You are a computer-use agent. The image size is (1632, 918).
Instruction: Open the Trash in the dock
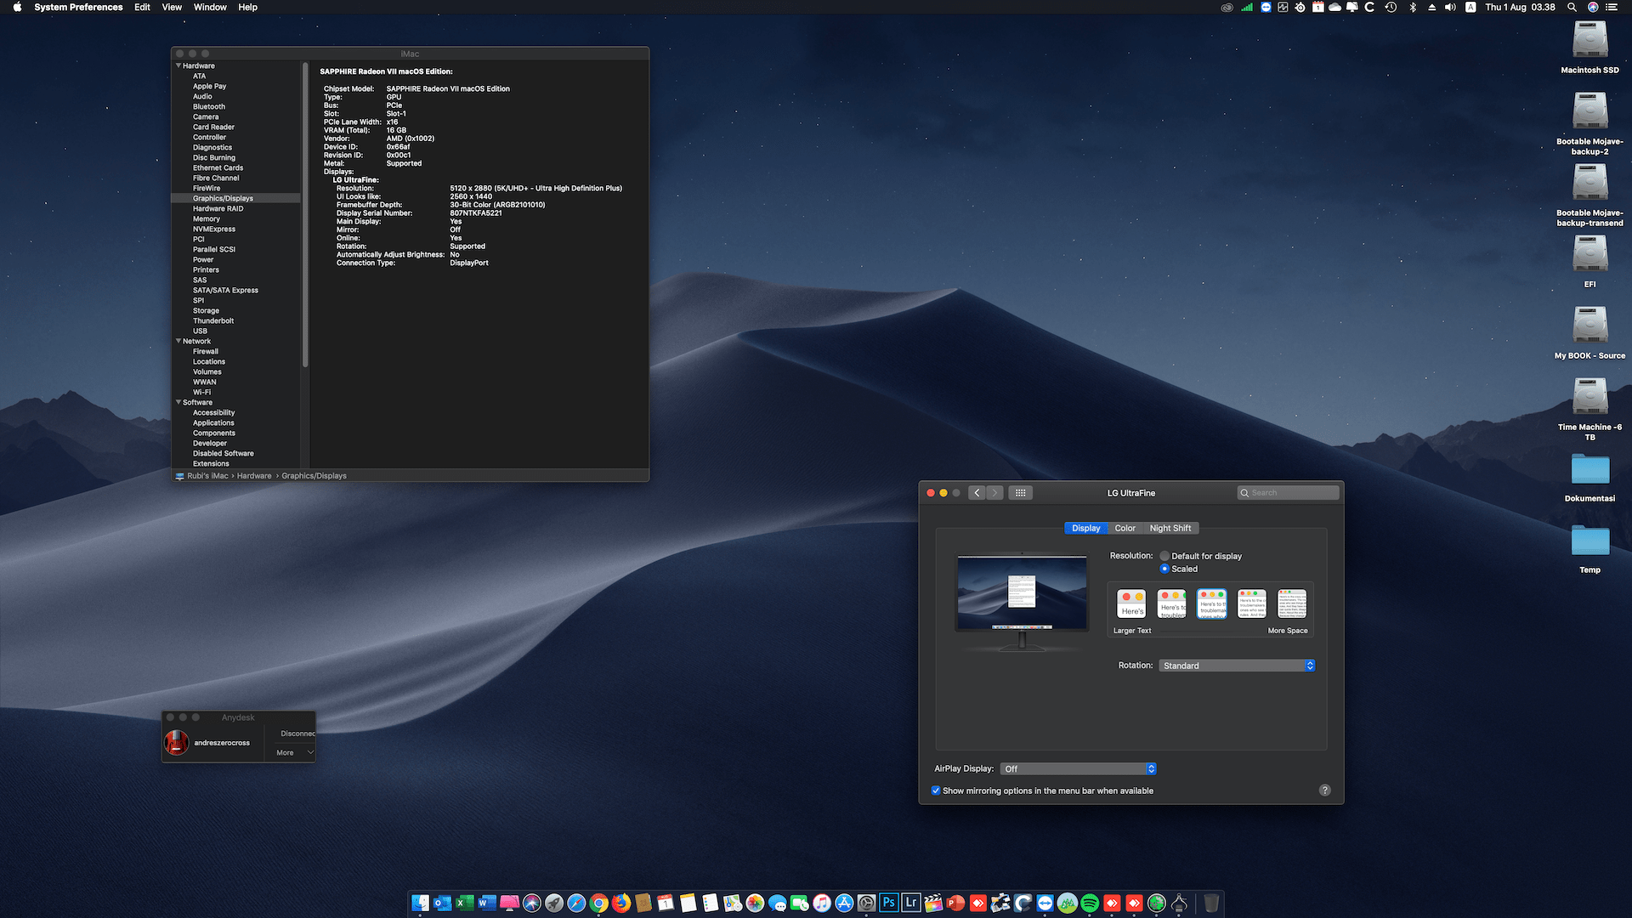[x=1211, y=903]
